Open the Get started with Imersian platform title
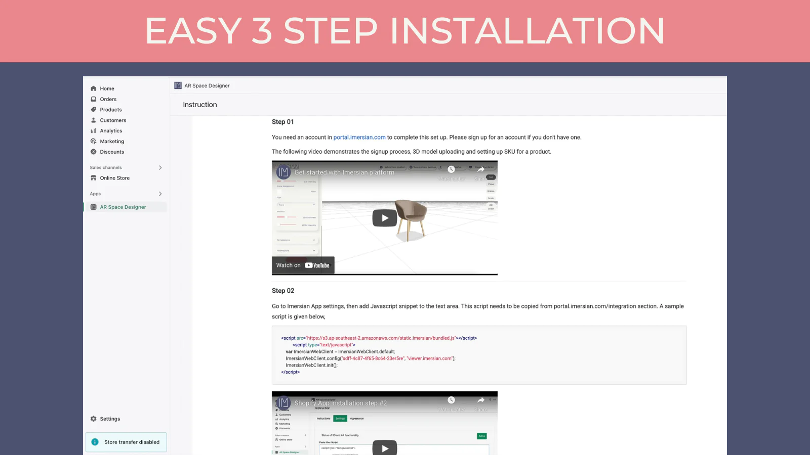The height and width of the screenshot is (455, 810). (x=344, y=172)
